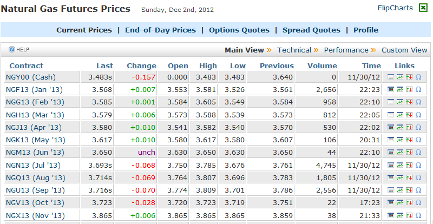Open the Options Quotes tab

(x=239, y=30)
